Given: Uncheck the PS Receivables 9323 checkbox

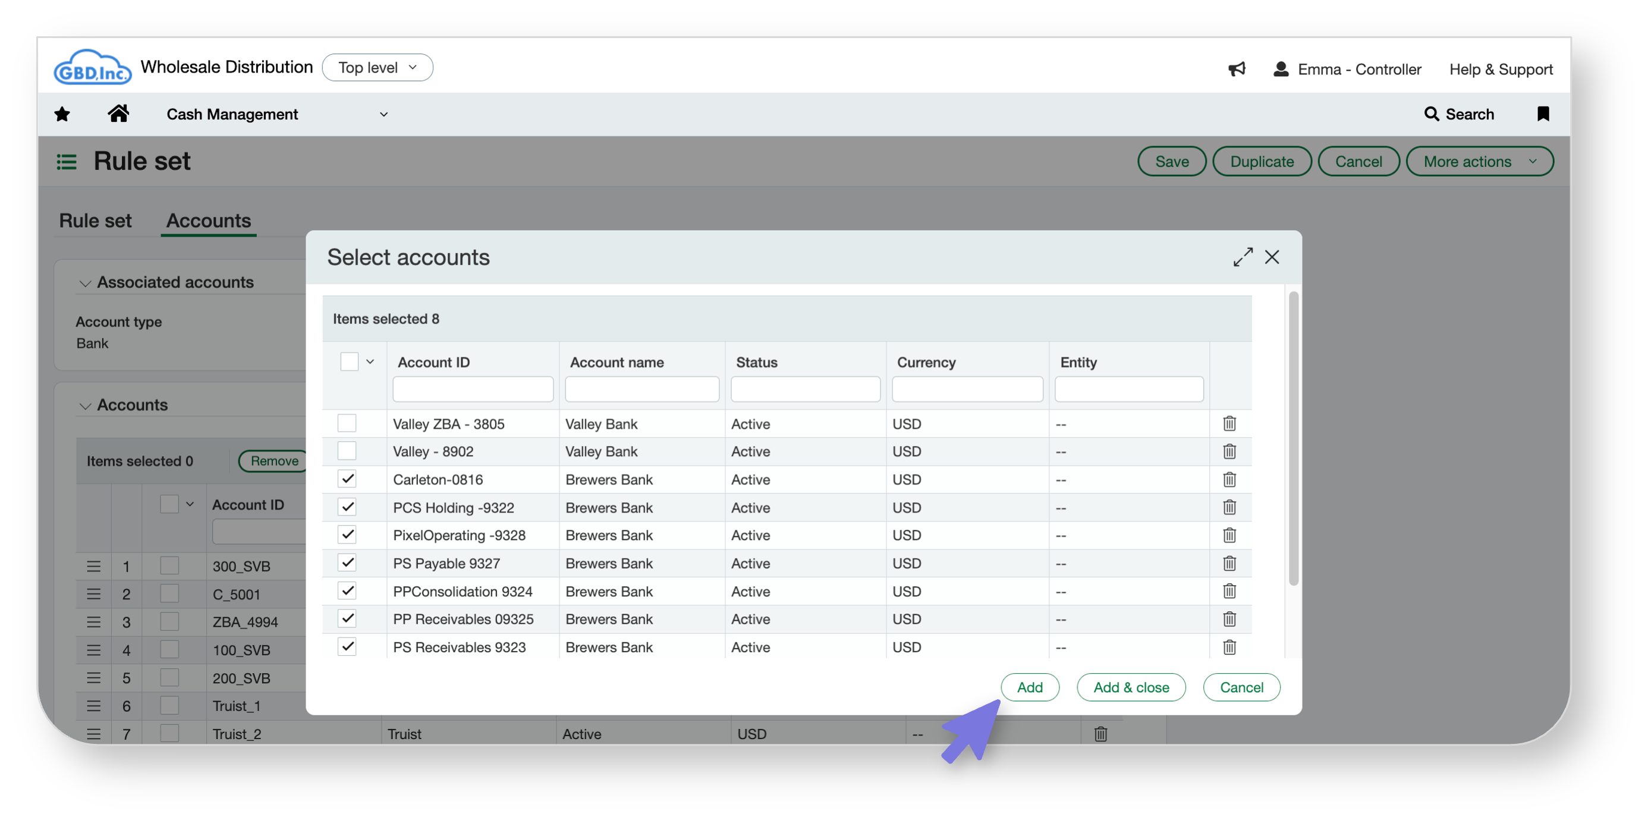Looking at the screenshot, I should click(347, 647).
